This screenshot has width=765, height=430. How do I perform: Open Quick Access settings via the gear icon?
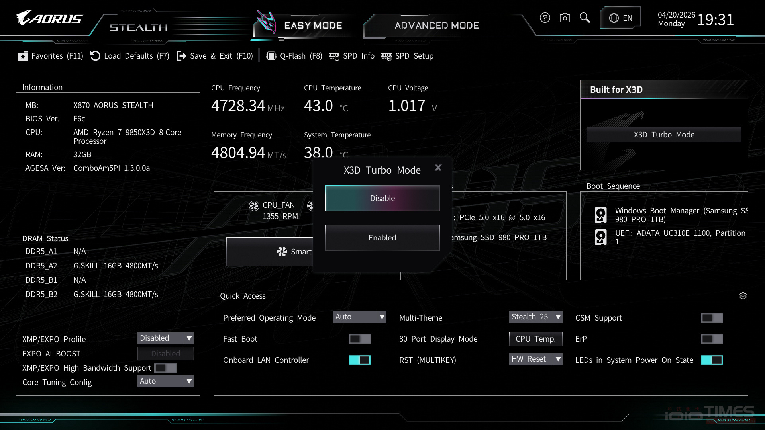click(x=743, y=296)
